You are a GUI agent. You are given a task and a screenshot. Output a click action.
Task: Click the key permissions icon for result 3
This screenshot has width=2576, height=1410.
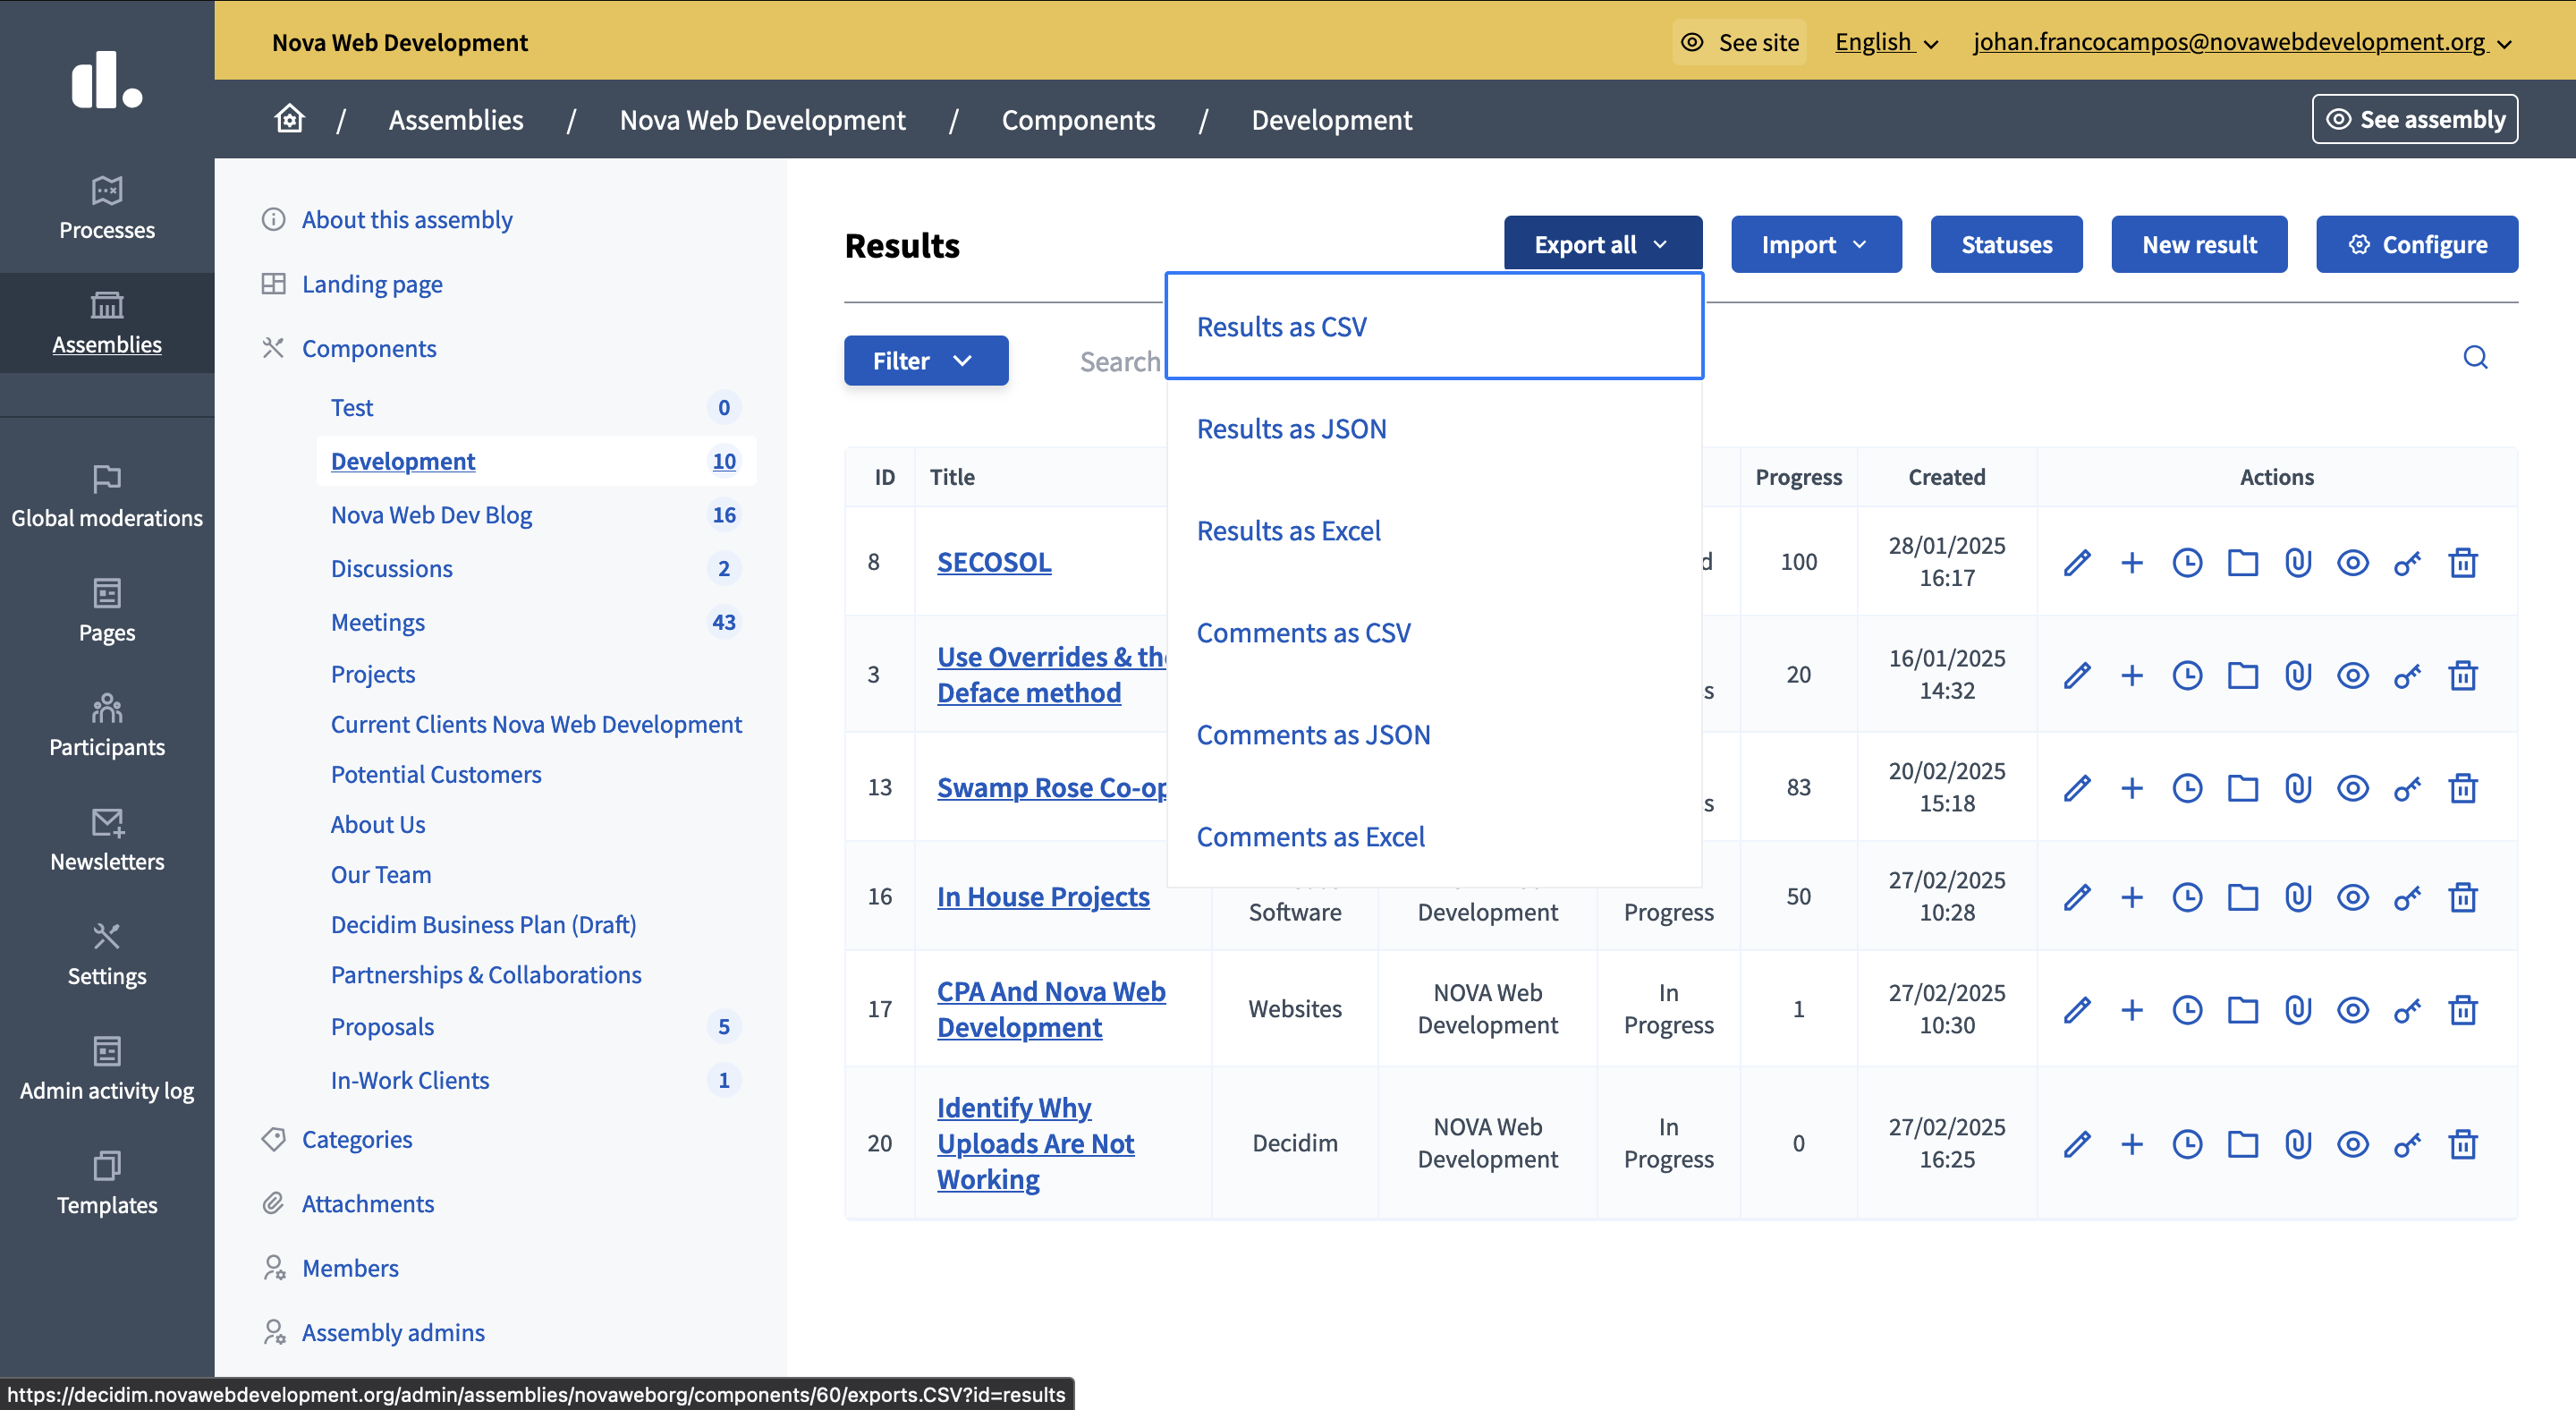pyautogui.click(x=2407, y=675)
